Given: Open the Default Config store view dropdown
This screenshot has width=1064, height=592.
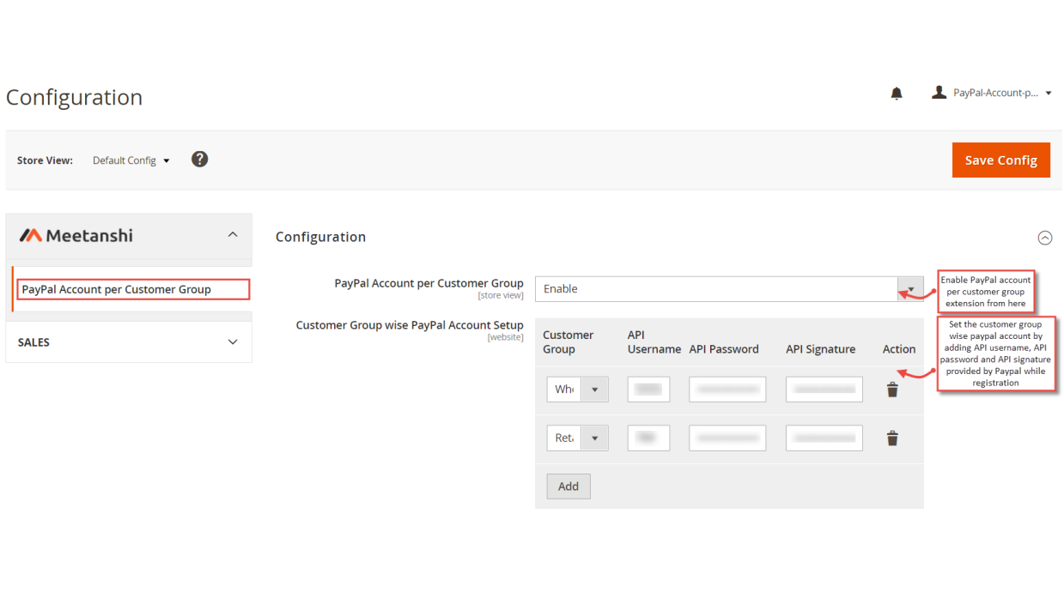Looking at the screenshot, I should pos(131,160).
